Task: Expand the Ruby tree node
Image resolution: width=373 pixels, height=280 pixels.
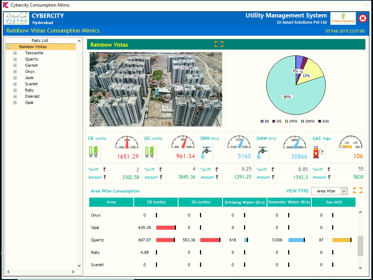Action: point(15,90)
